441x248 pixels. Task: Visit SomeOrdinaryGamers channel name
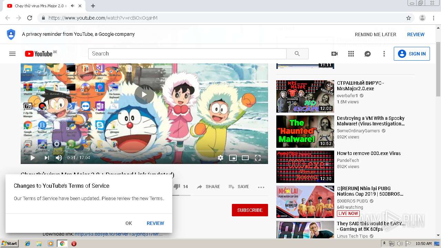click(x=358, y=131)
